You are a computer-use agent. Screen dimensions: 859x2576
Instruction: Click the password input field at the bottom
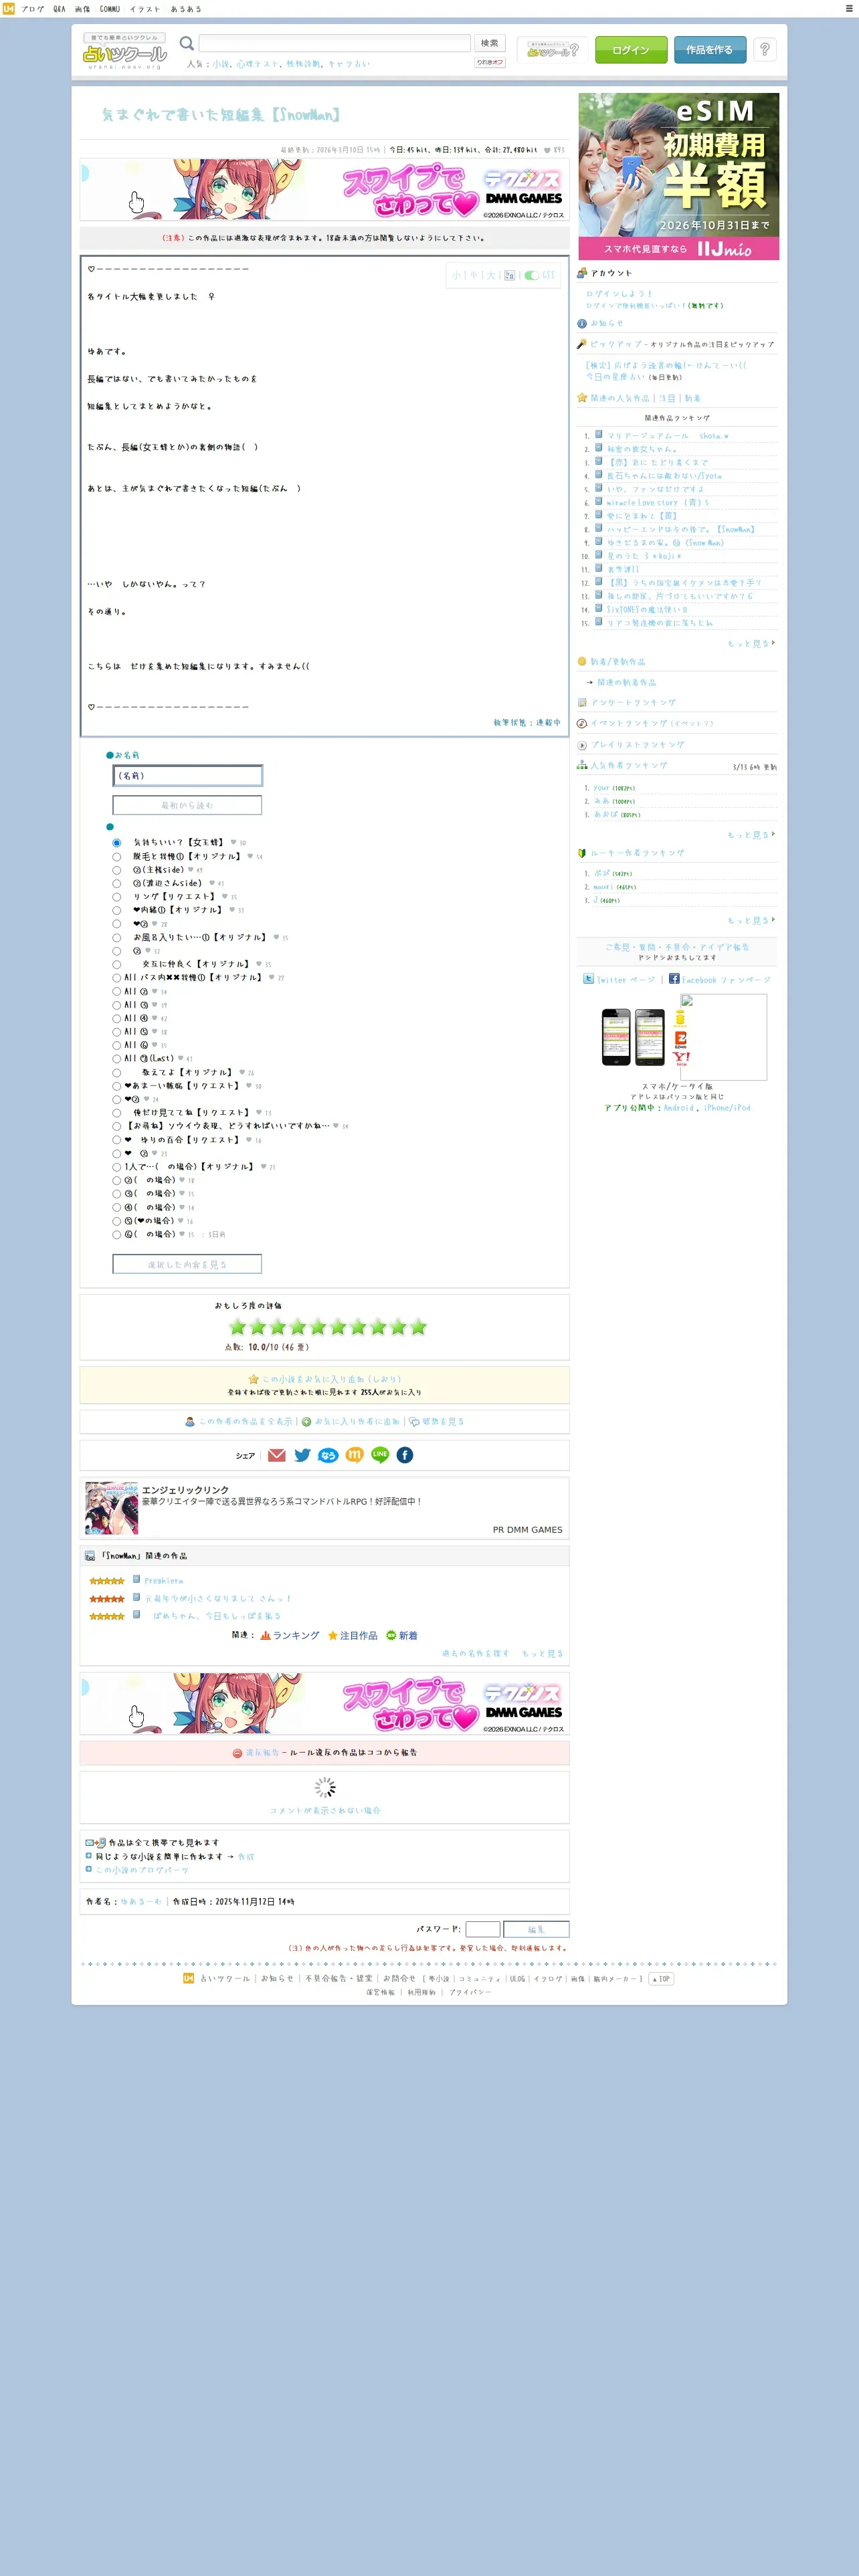483,1929
